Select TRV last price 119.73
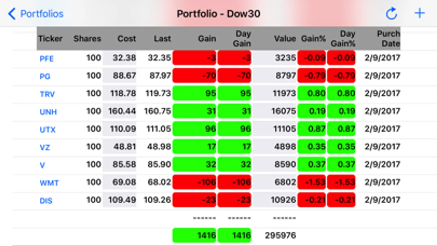The width and height of the screenshot is (437, 246). pyautogui.click(x=158, y=93)
